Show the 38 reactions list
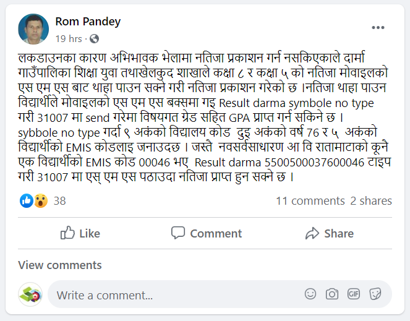This screenshot has width=410, height=321. tap(59, 201)
